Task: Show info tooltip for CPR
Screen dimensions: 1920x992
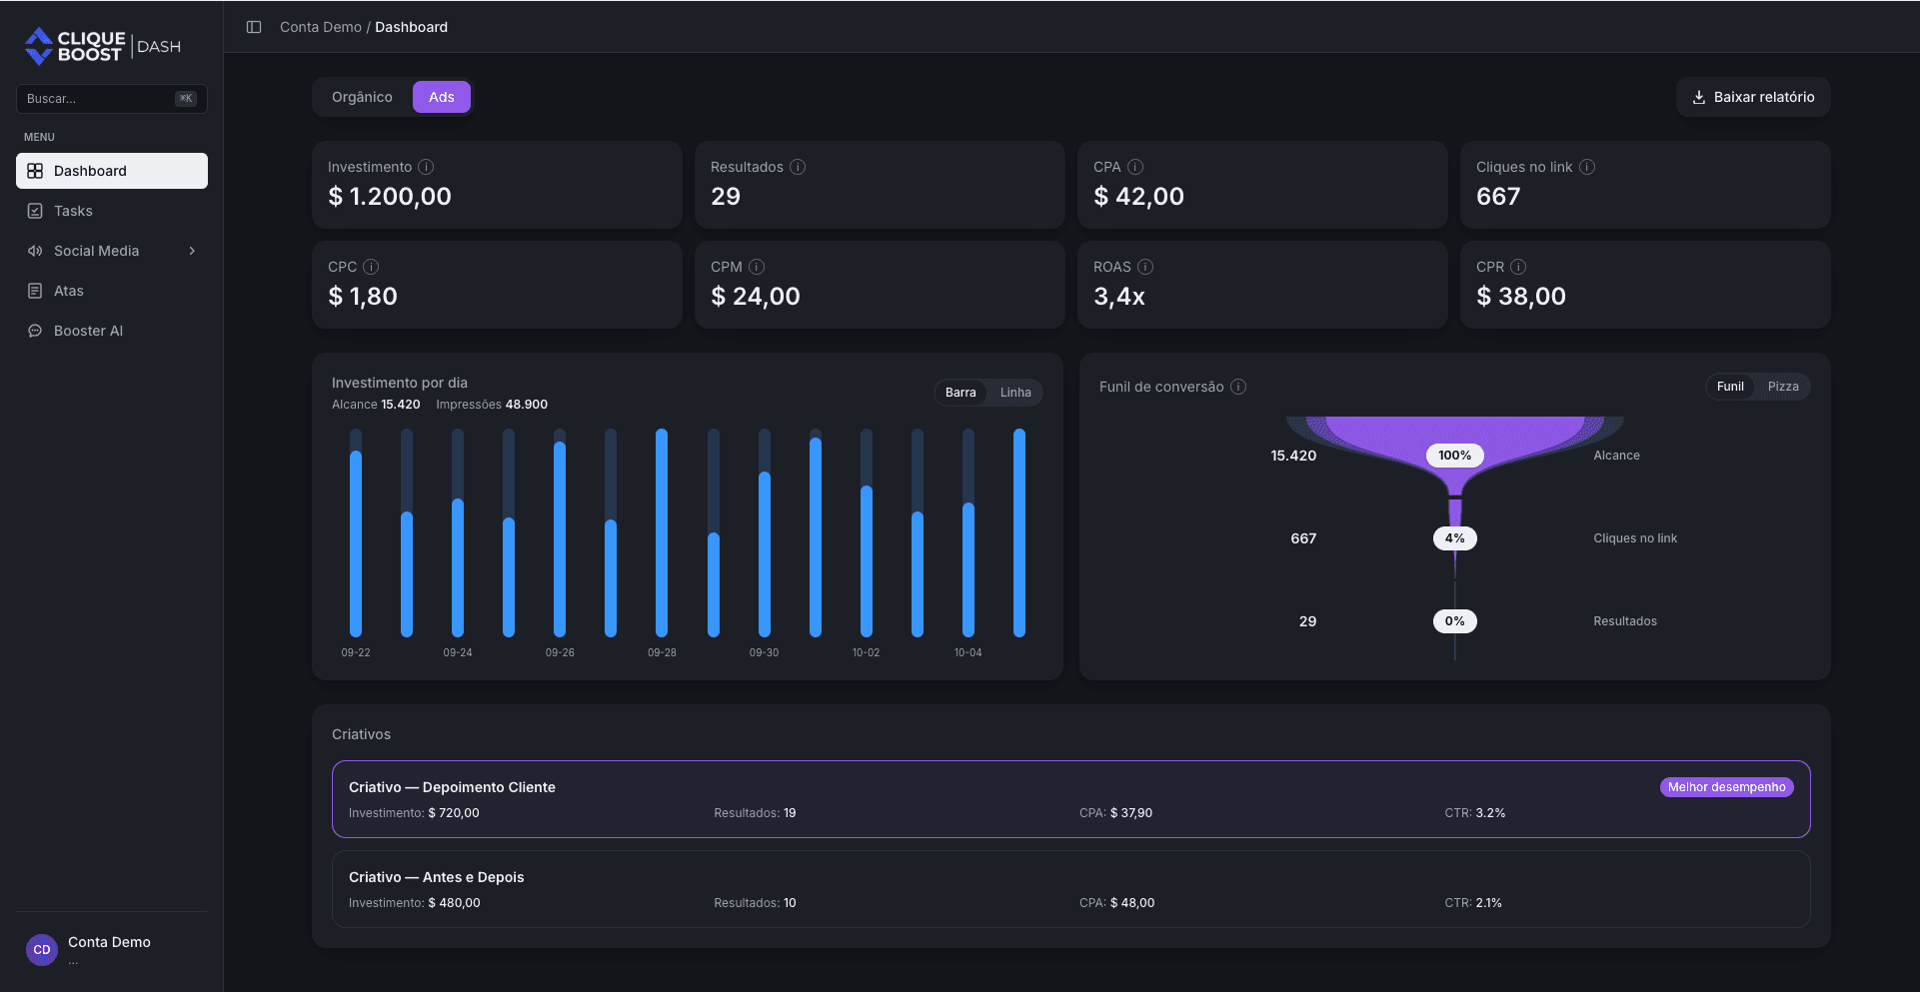Action: [1518, 267]
